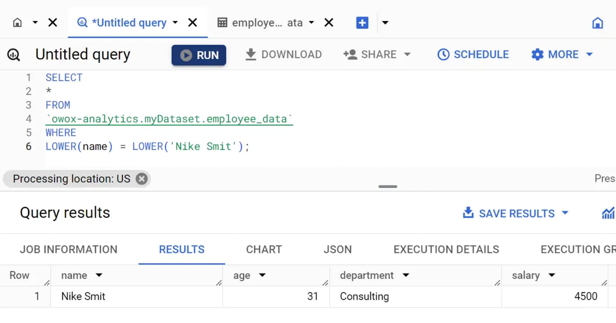Switch to the Execution Details tab
616x323 pixels.
446,249
